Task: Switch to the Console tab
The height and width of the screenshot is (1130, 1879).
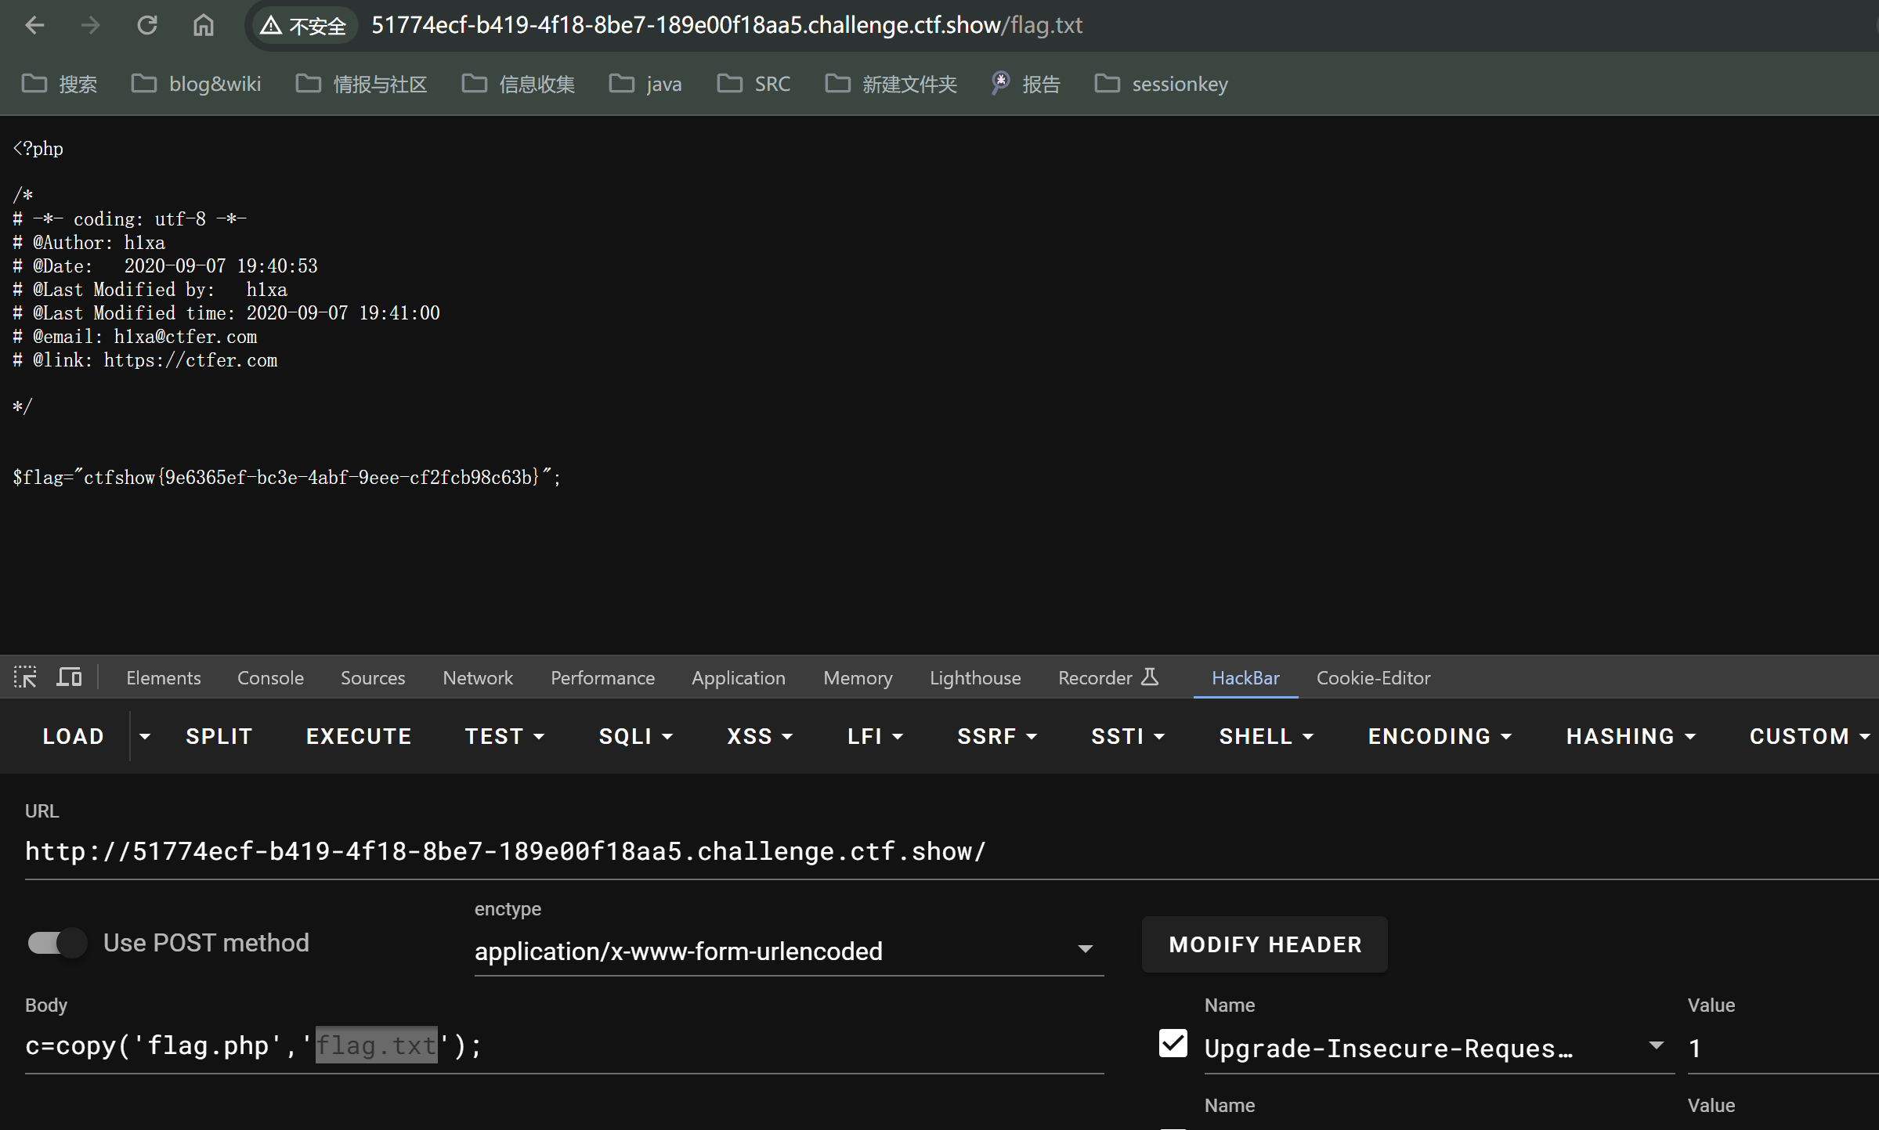Action: click(x=270, y=678)
